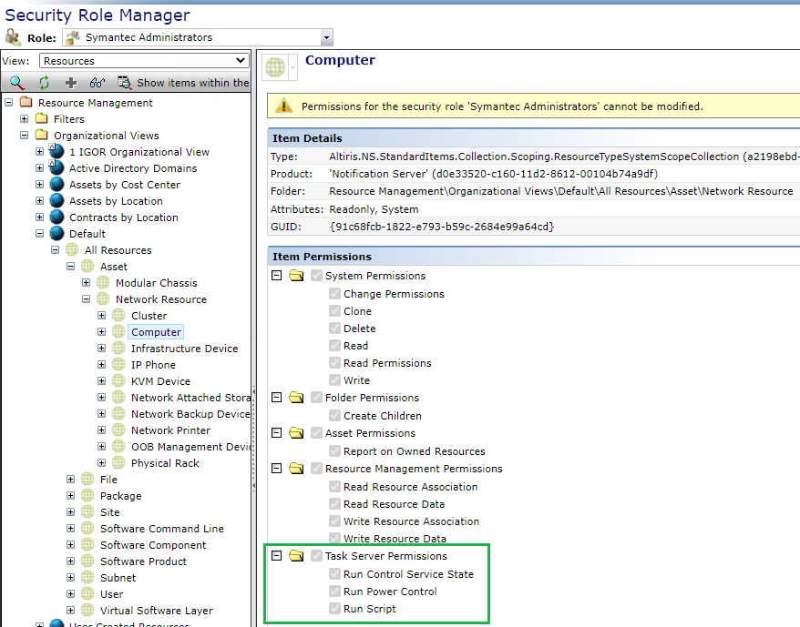Click the glasses view icon in toolbar
The height and width of the screenshot is (627, 800).
coord(97,83)
